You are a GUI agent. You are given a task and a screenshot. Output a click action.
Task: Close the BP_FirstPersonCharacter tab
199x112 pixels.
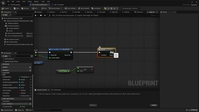[x=49, y=5]
